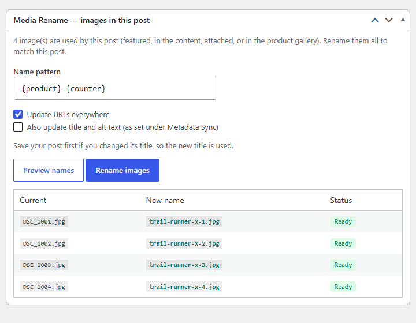This screenshot has height=323, width=416.
Task: Select current file DSC_1001.jpg
Action: tap(44, 221)
